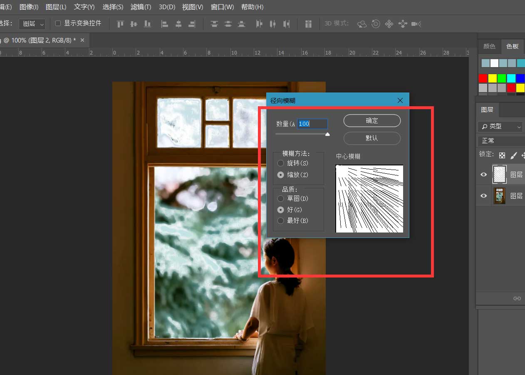This screenshot has width=525, height=375.
Task: Click the 数量 slider handle
Action: 327,134
